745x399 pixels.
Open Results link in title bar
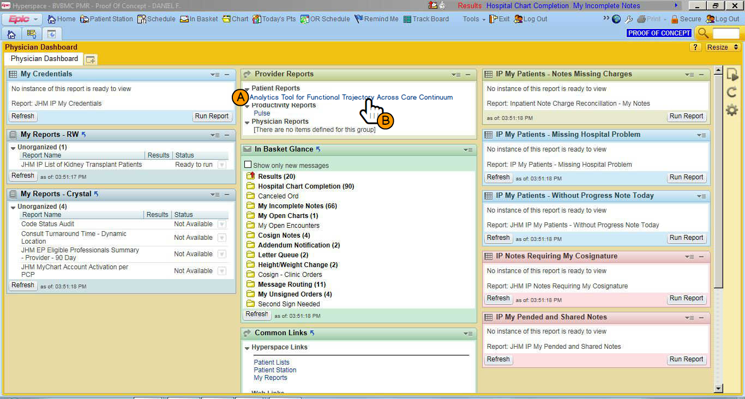(x=470, y=5)
